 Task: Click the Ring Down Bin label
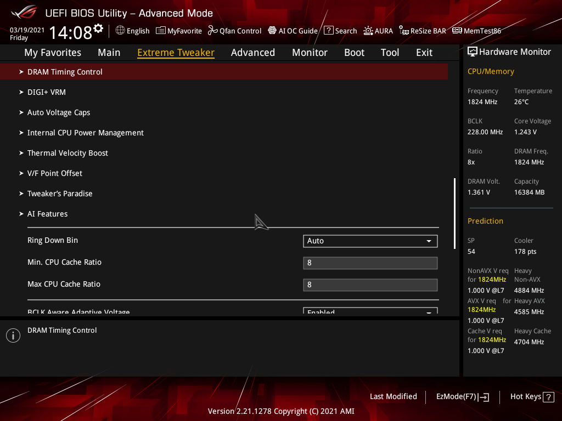53,240
